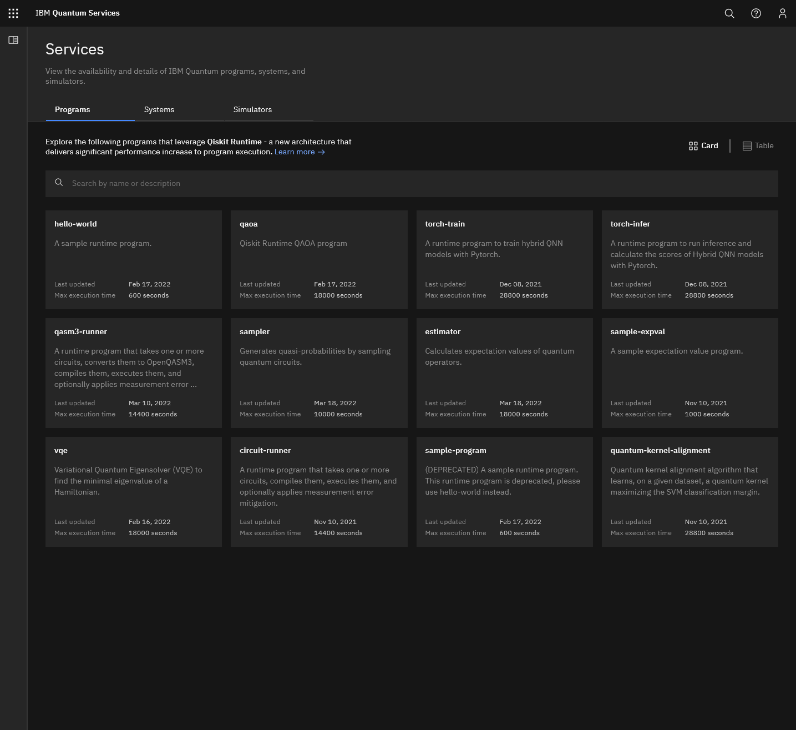Viewport: 796px width, 730px height.
Task: Click the 'Qiskit Runtime' bold text
Action: (x=234, y=142)
